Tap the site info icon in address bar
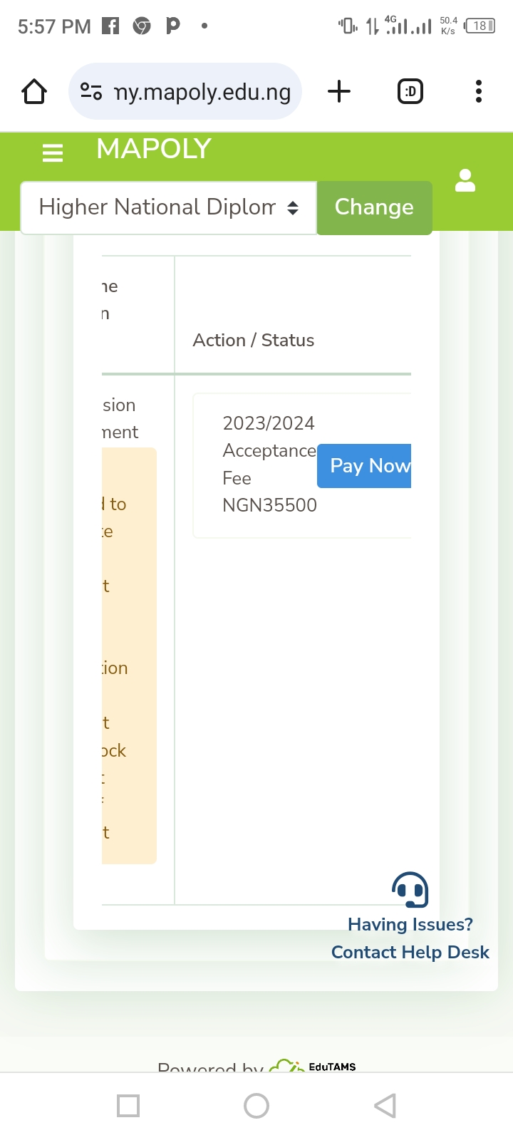 (x=91, y=91)
